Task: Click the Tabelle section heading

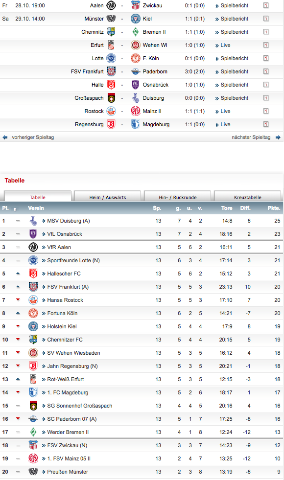Action: point(14,181)
